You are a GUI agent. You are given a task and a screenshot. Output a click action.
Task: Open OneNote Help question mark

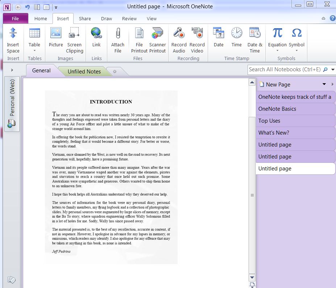pos(333,18)
